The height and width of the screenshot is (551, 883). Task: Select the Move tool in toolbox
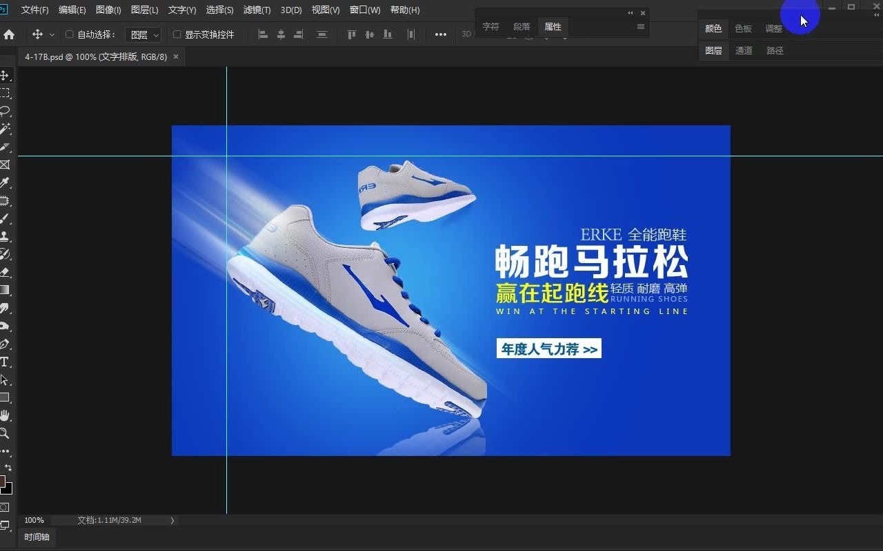pyautogui.click(x=4, y=75)
